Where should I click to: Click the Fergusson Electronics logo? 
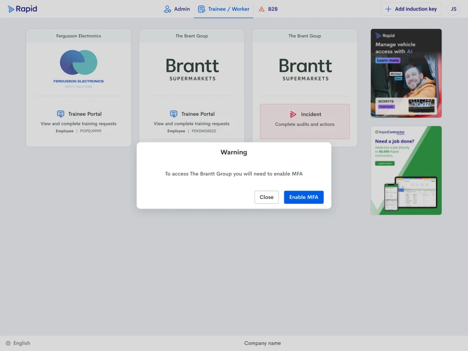(x=79, y=69)
